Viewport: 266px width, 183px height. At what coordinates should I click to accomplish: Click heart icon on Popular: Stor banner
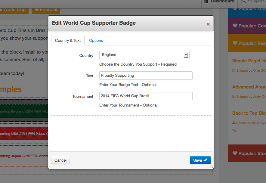coord(235,153)
